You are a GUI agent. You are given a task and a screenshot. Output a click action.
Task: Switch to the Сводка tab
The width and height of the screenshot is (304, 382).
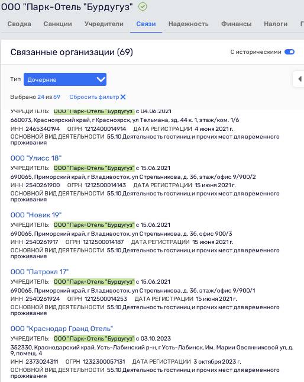(19, 24)
